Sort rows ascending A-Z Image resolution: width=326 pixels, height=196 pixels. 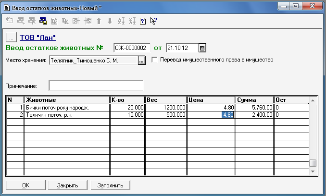tap(121, 21)
